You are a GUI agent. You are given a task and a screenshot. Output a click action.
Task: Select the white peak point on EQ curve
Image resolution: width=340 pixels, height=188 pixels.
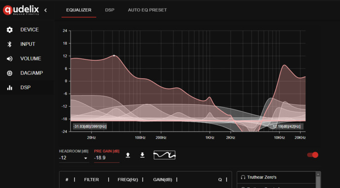(x=114, y=56)
